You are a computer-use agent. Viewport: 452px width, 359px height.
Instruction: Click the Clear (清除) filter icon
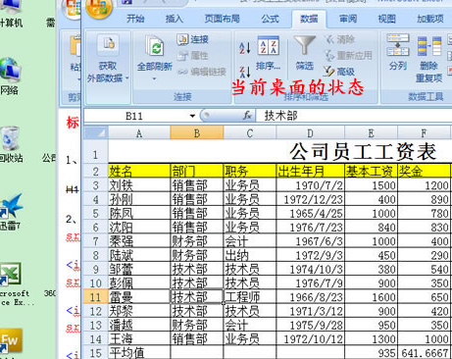tap(329, 39)
